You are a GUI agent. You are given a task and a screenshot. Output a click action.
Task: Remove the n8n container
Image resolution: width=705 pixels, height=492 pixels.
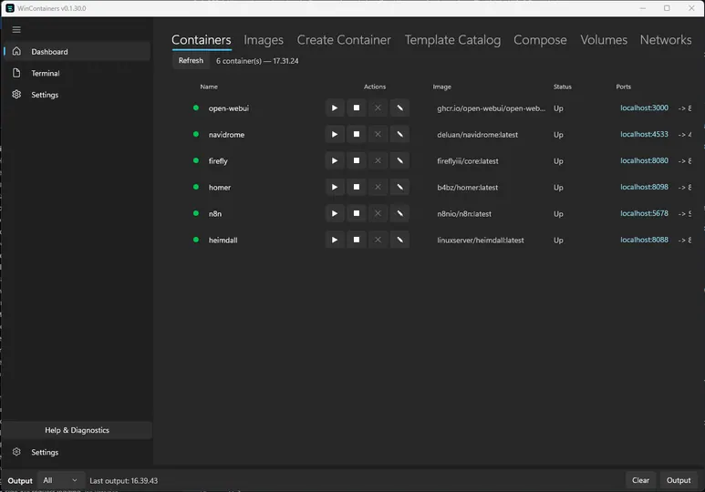click(x=378, y=213)
